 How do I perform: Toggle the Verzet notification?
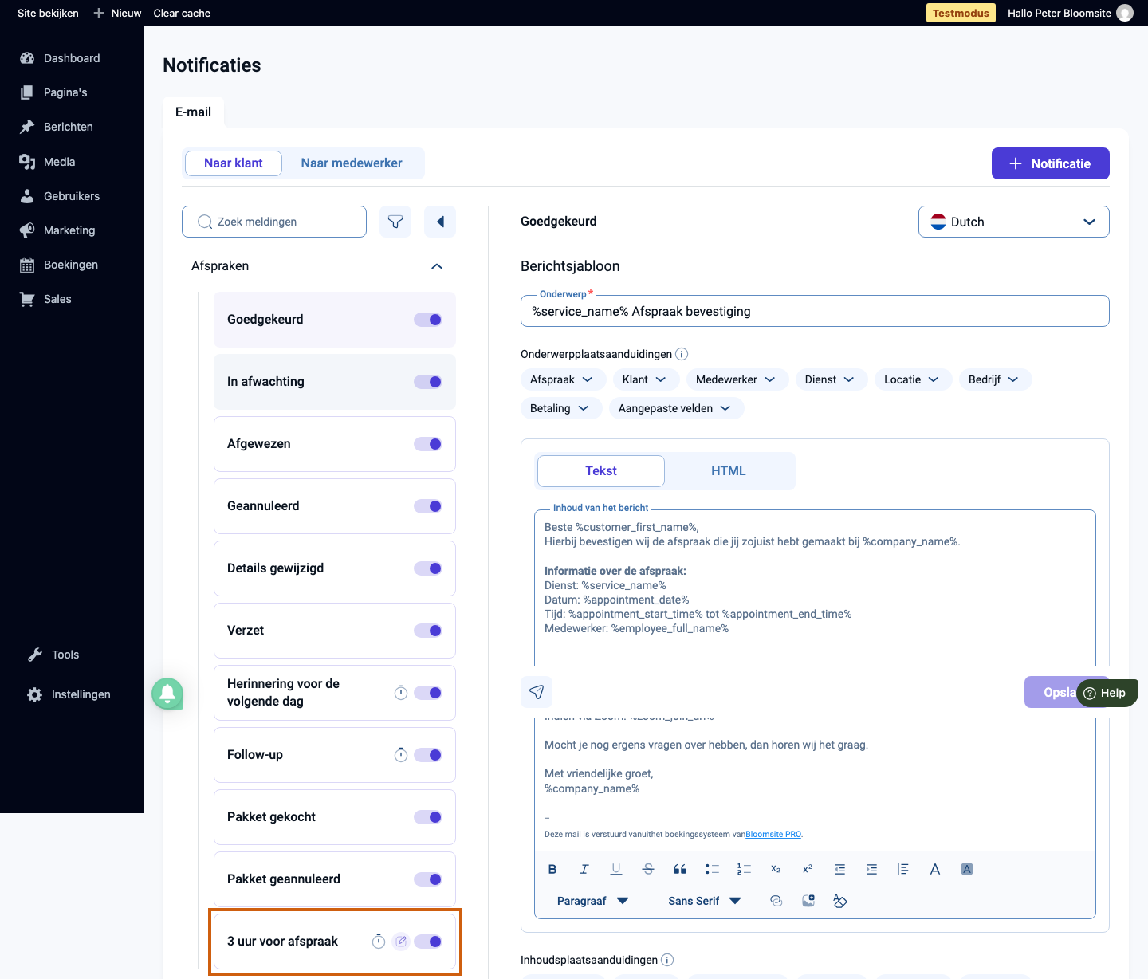coord(428,631)
